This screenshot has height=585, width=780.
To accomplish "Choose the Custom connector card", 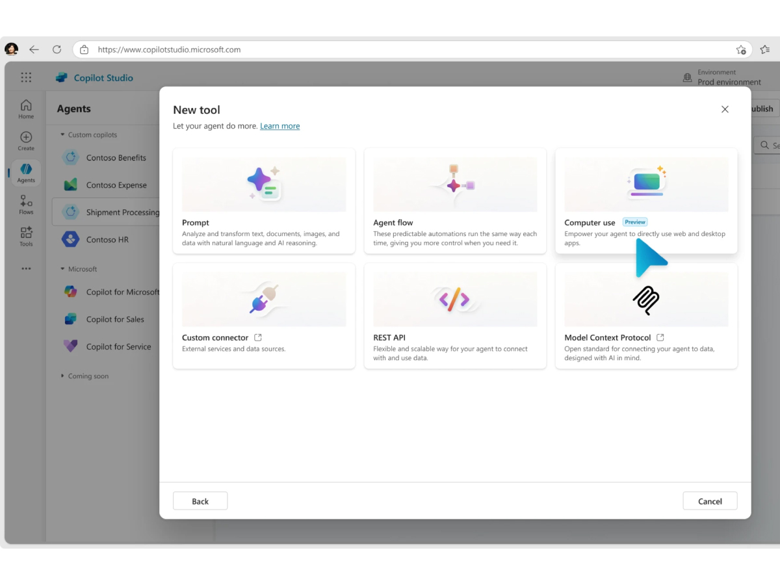I will (264, 316).
